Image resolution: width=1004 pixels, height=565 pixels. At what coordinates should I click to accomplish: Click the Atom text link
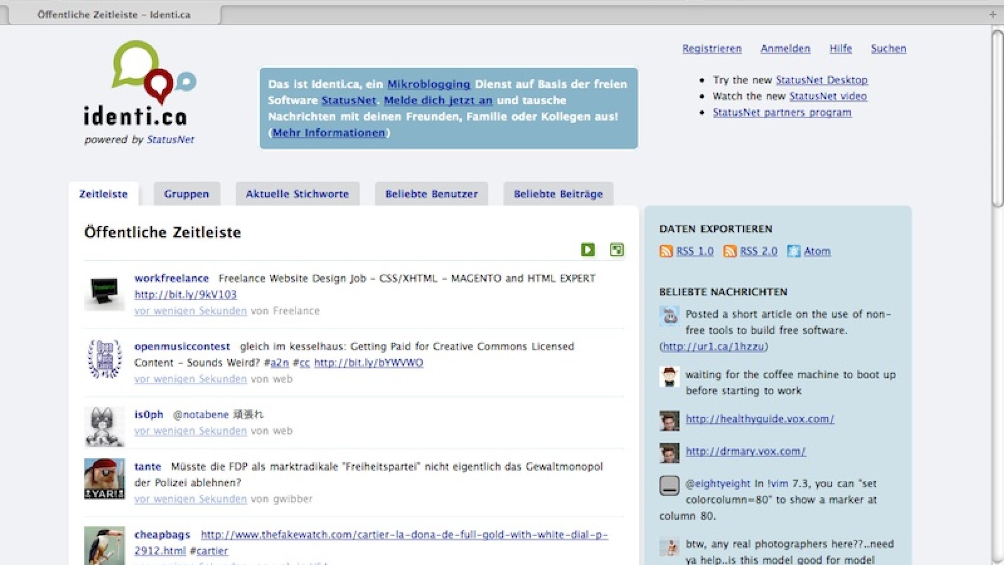817,251
